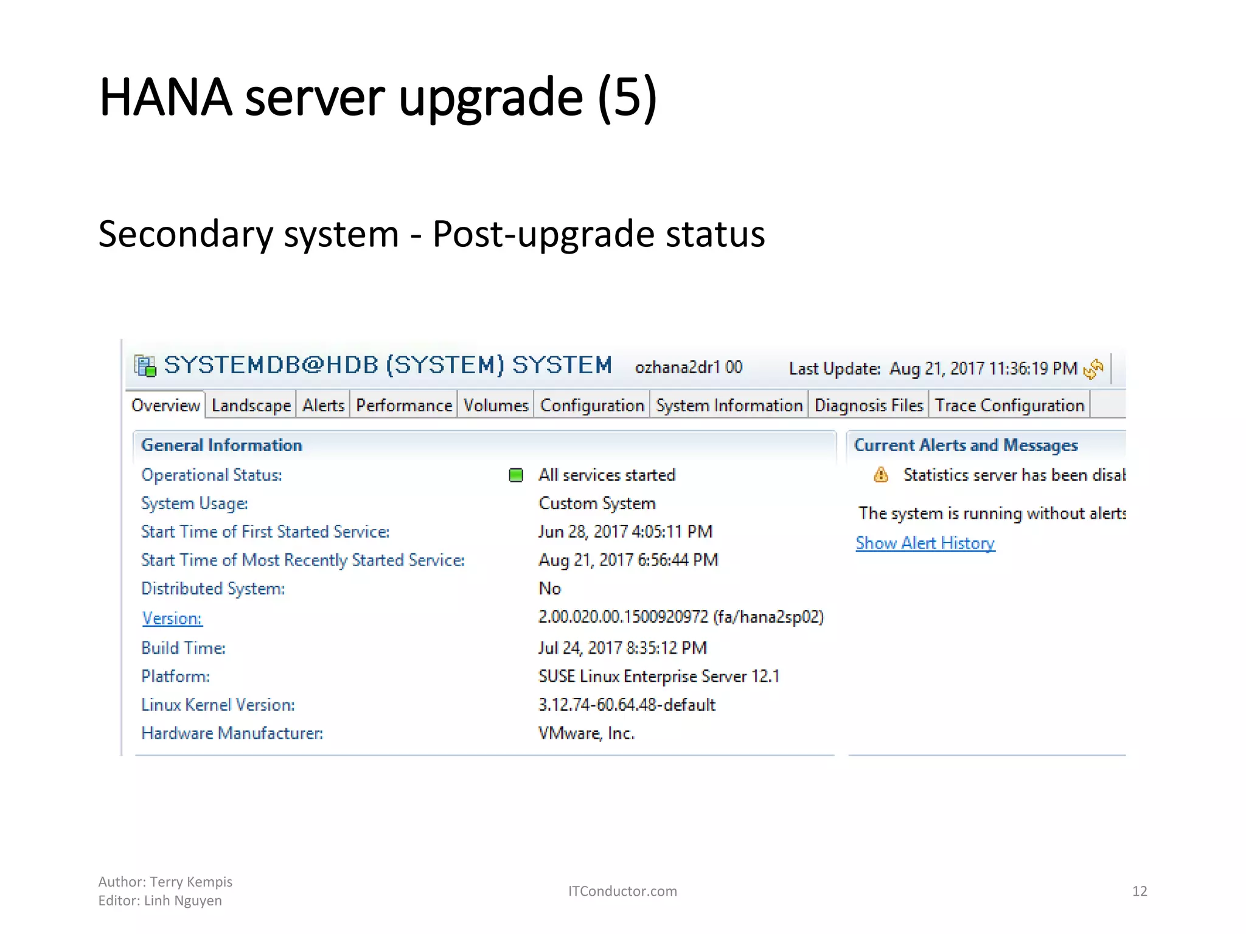The height and width of the screenshot is (934, 1246).
Task: Open the Volumes tab
Action: click(496, 406)
